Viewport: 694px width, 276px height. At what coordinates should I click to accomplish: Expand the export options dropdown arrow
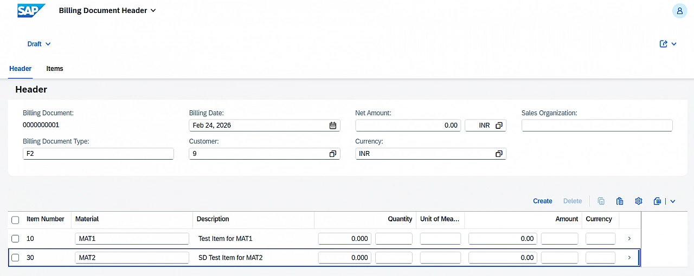click(x=673, y=201)
